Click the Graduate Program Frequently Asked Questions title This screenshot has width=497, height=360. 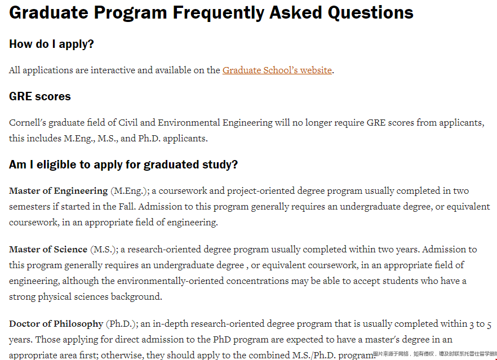[211, 12]
